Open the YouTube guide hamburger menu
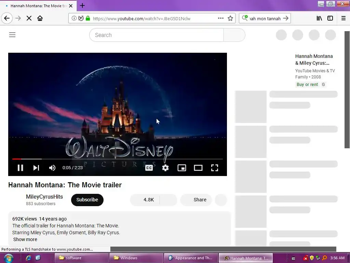The height and width of the screenshot is (263, 350). pos(12,35)
